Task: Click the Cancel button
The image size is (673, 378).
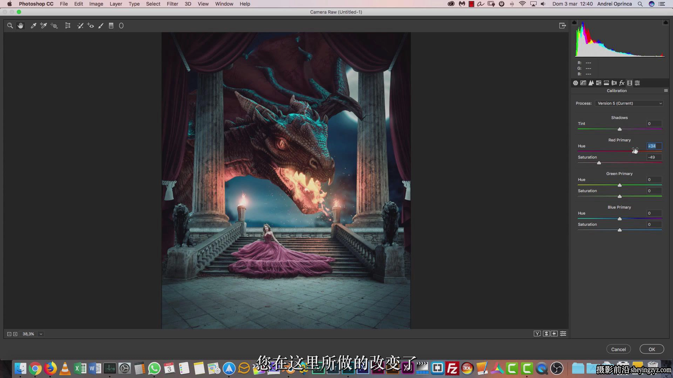Action: [x=619, y=349]
